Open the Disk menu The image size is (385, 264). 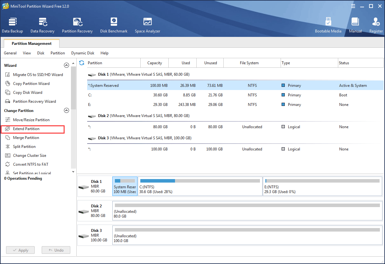(x=40, y=53)
